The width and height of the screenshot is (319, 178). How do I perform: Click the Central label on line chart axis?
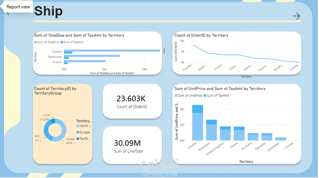coord(294,67)
